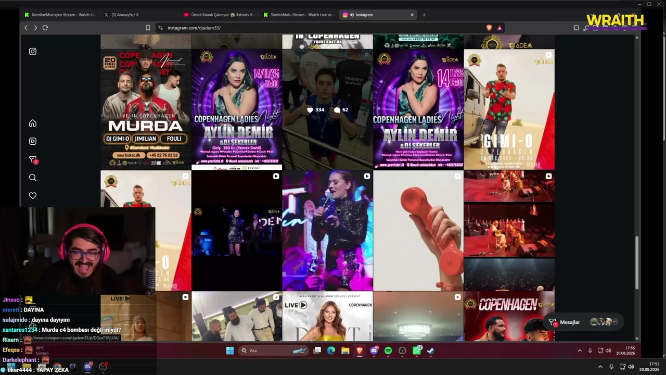Open the red stage concert reel
The height and width of the screenshot is (375, 666).
(x=509, y=231)
